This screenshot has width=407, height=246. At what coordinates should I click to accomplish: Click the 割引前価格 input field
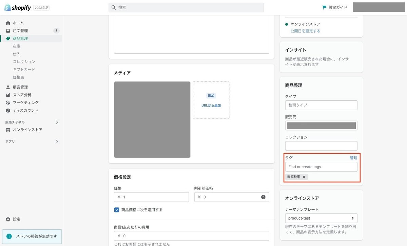(232, 197)
